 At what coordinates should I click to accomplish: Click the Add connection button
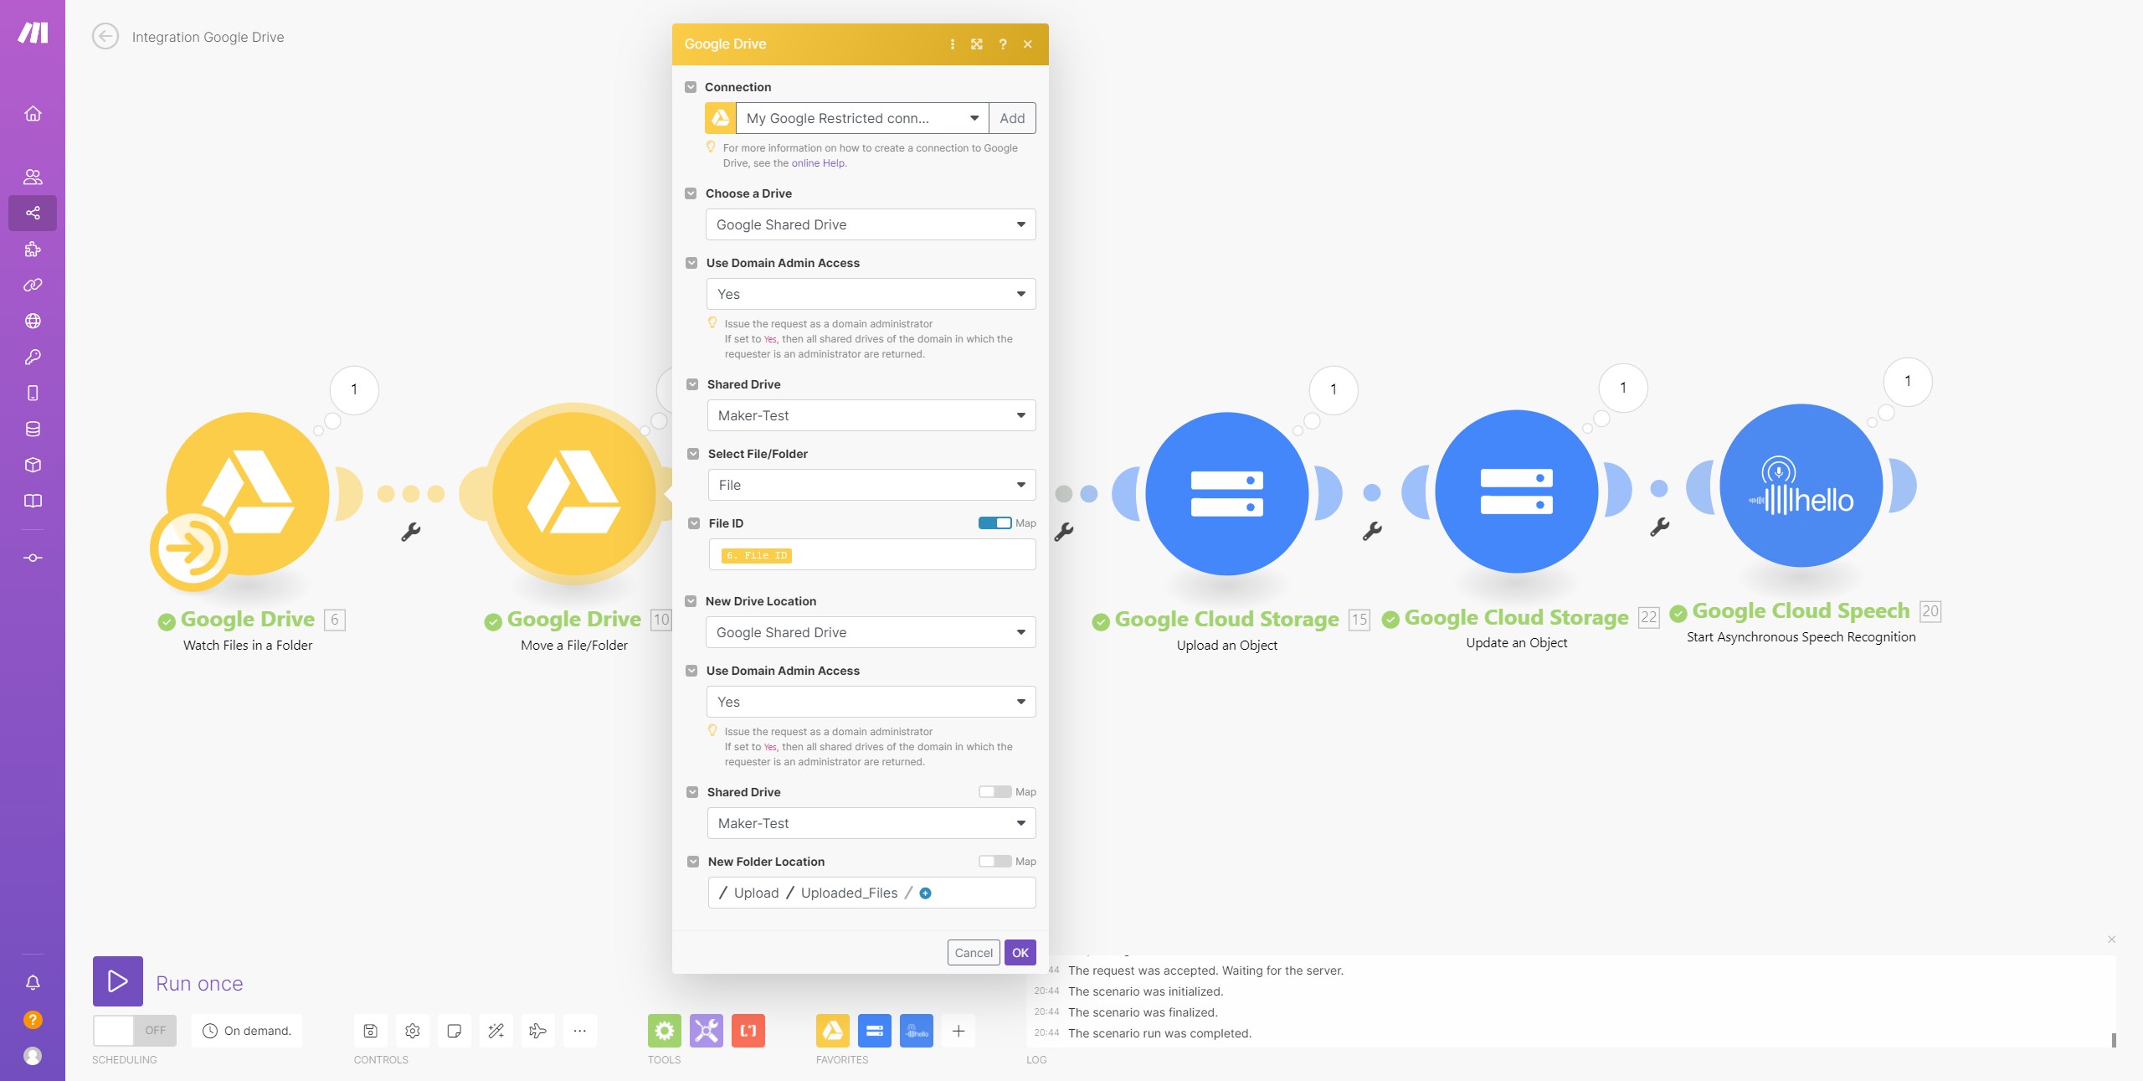[x=1012, y=118]
